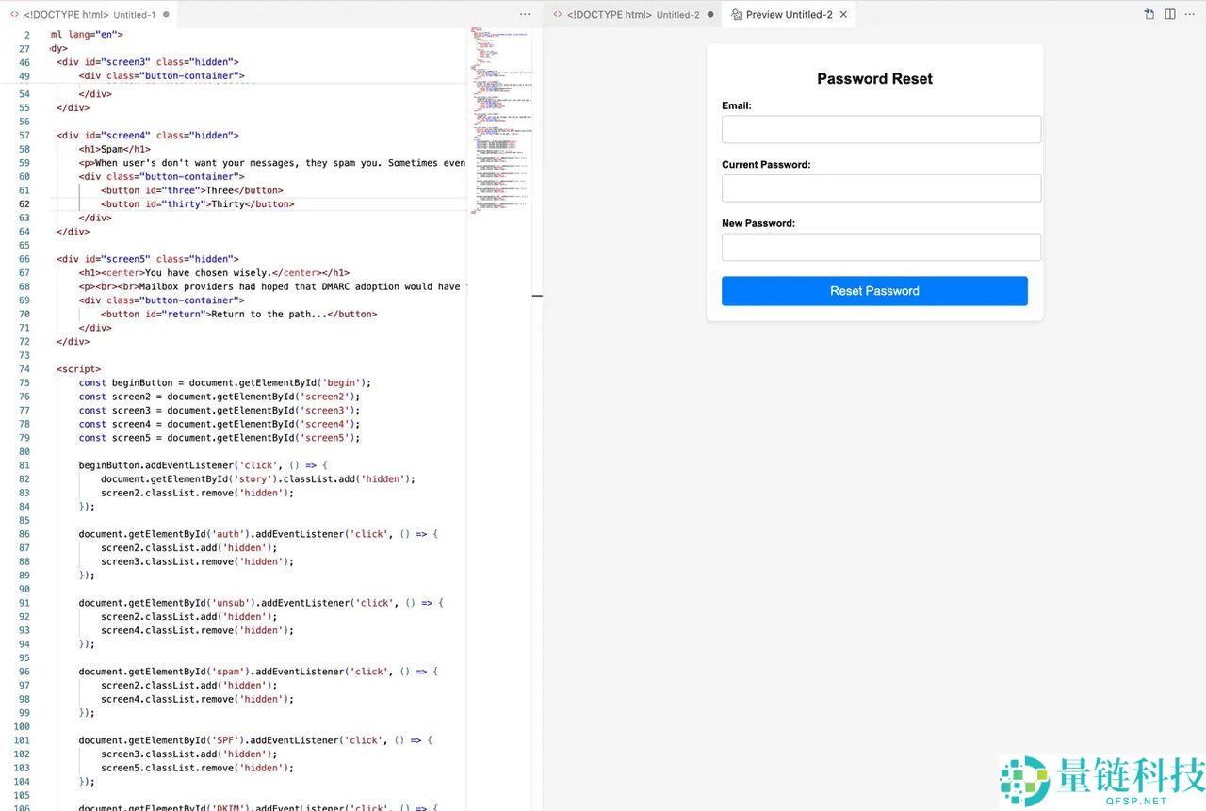Screen dimensions: 1206x811
Task: Click line number 74 in the gutter
Action: click(24, 369)
